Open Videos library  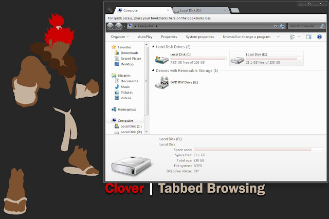(123, 98)
